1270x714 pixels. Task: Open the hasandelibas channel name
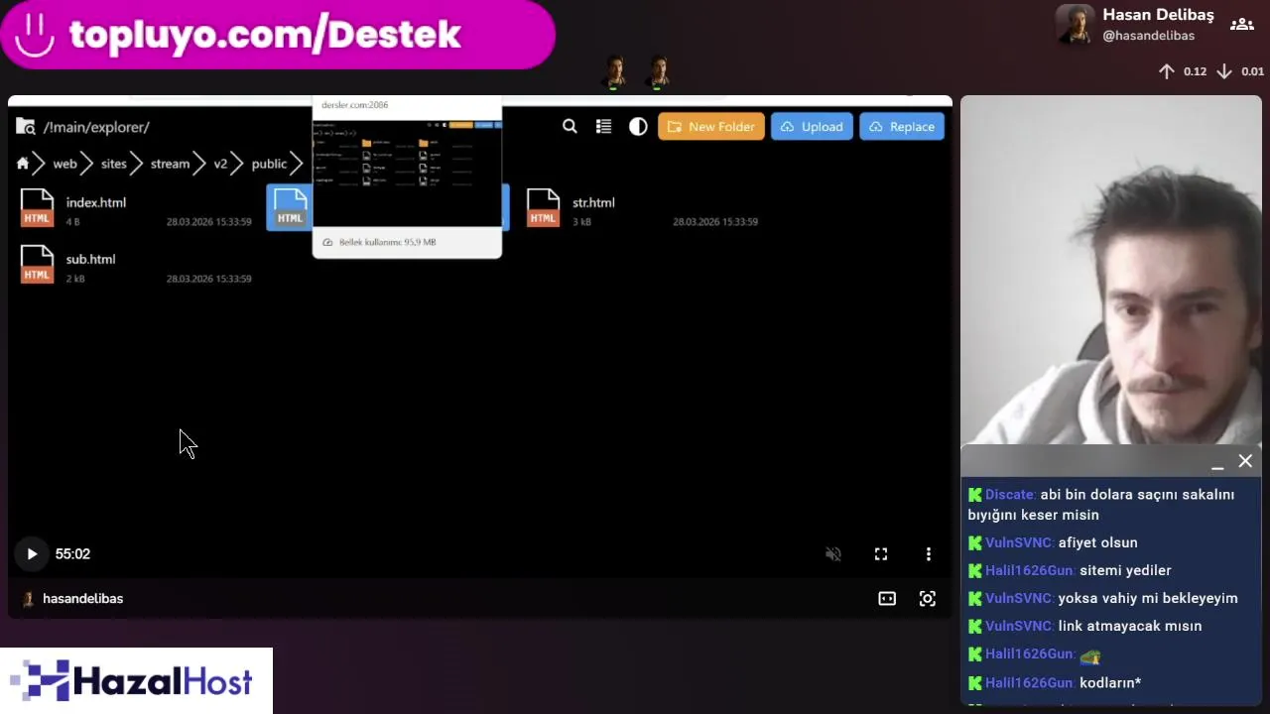(83, 599)
